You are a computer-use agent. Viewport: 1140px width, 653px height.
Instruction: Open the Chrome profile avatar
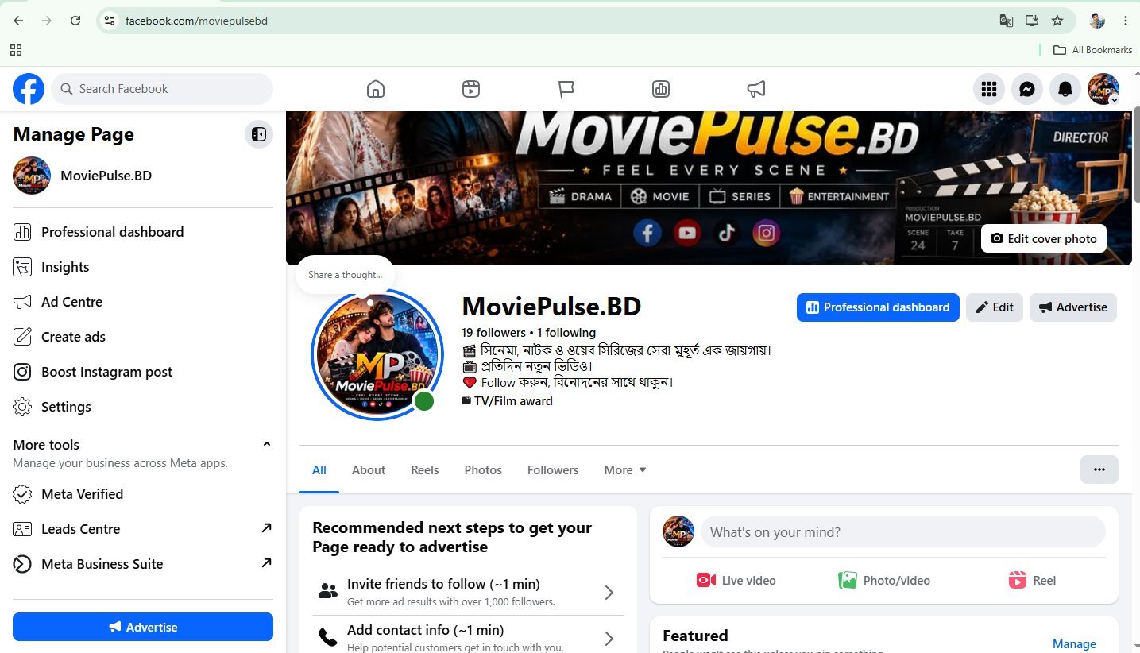[1097, 21]
